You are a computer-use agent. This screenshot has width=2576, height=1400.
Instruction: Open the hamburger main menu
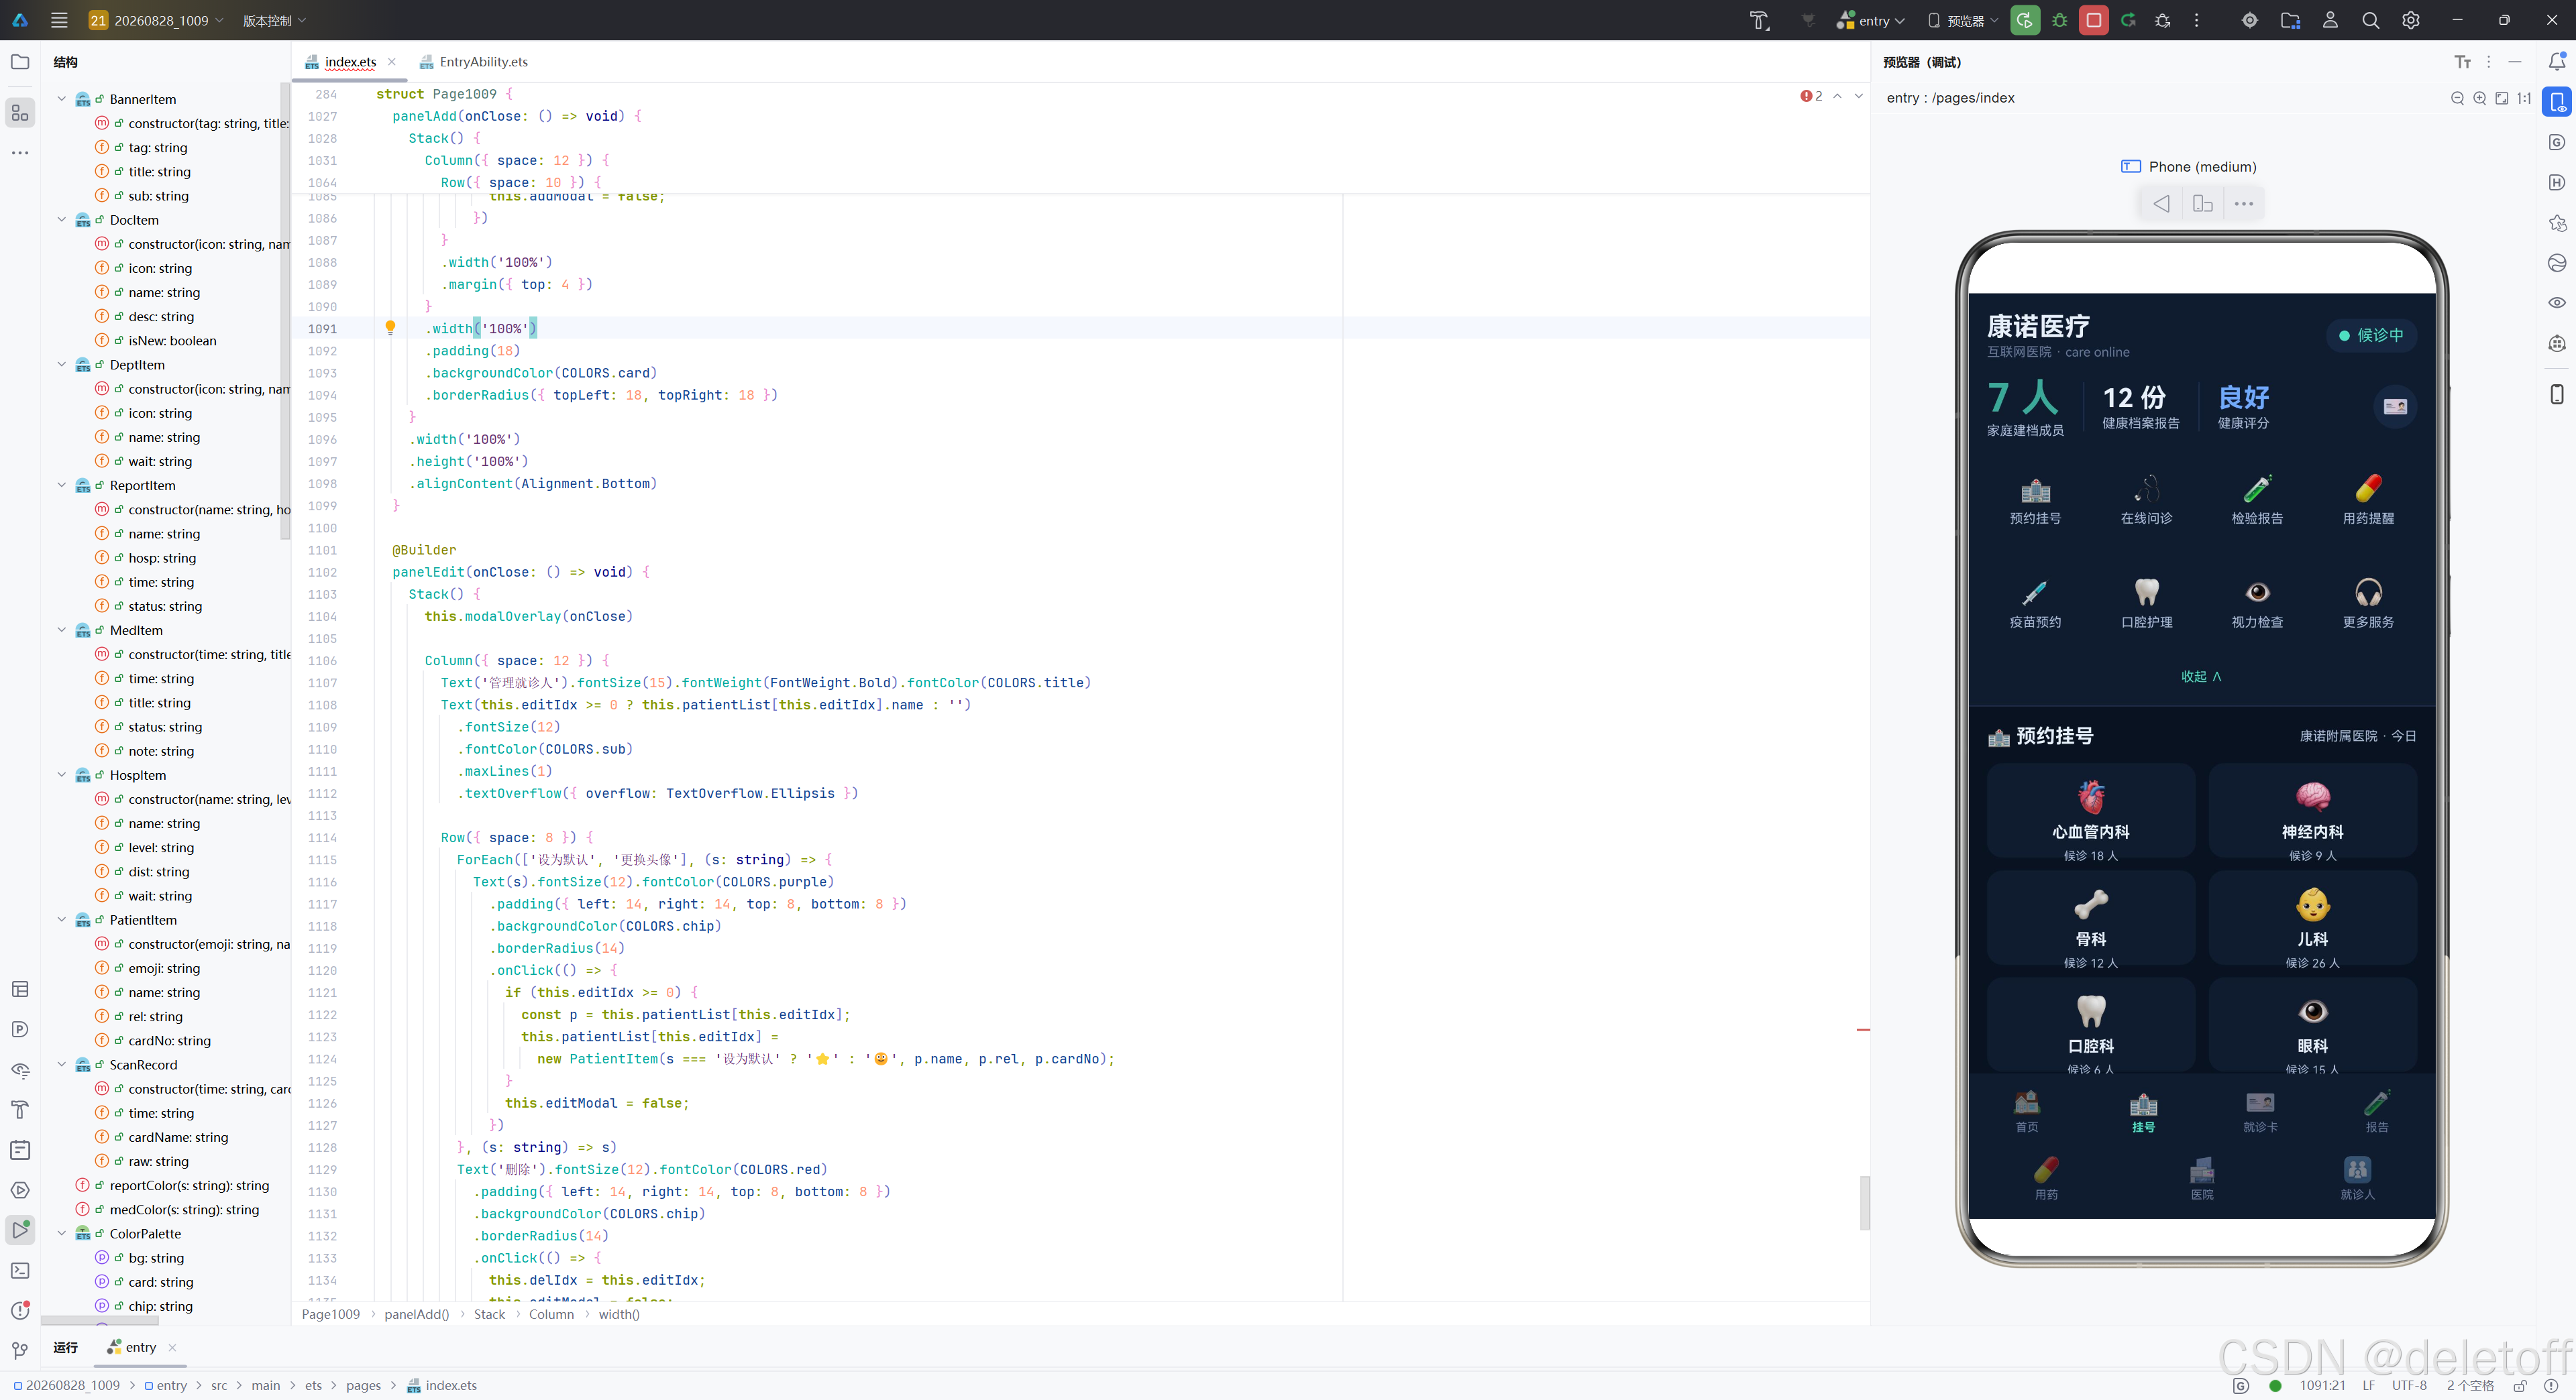pyautogui.click(x=59, y=20)
